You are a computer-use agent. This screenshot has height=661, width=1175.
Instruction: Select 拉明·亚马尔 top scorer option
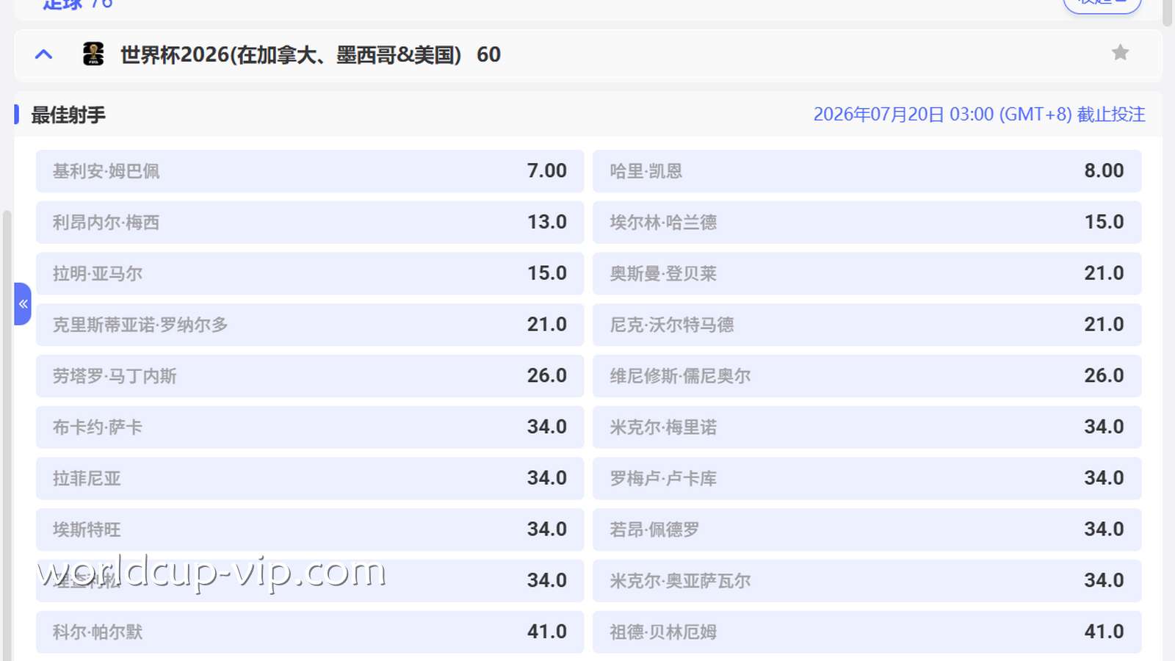[308, 273]
